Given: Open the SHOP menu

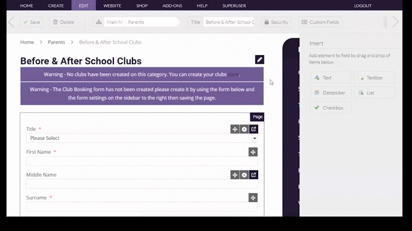Looking at the screenshot, I should click(142, 6).
